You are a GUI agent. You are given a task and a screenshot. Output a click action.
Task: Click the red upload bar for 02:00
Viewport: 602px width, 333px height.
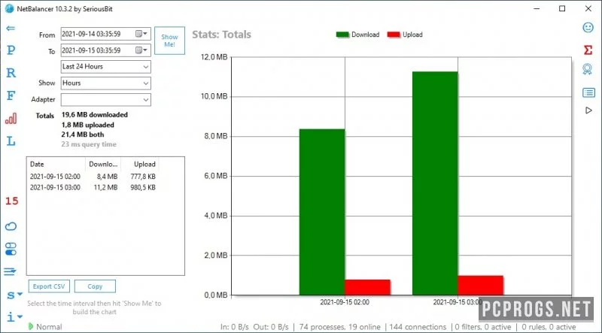367,287
